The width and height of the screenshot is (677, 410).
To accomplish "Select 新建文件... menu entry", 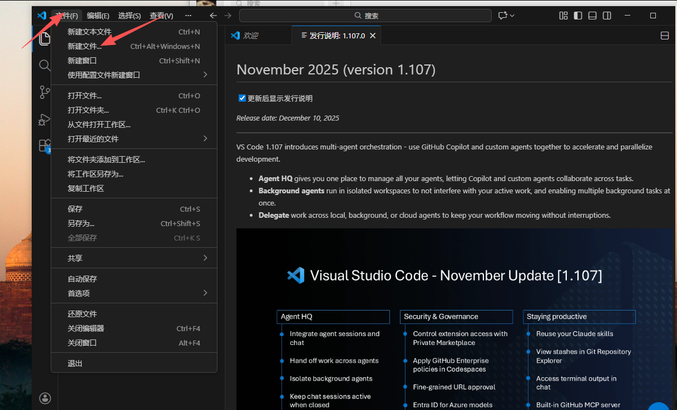I will 85,47.
